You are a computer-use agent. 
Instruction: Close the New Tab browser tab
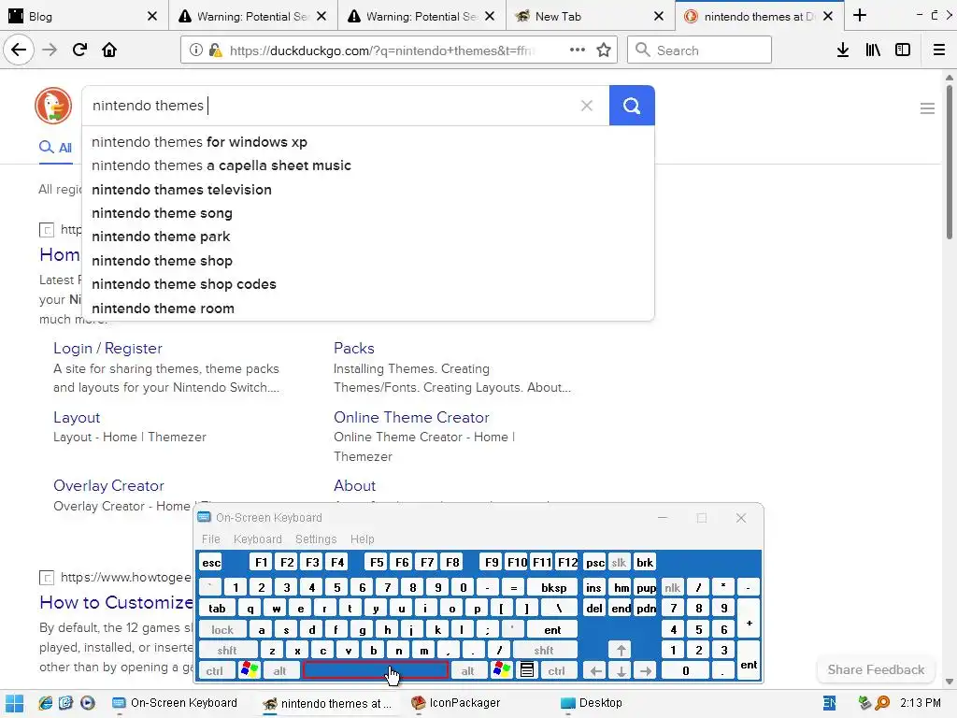point(659,16)
